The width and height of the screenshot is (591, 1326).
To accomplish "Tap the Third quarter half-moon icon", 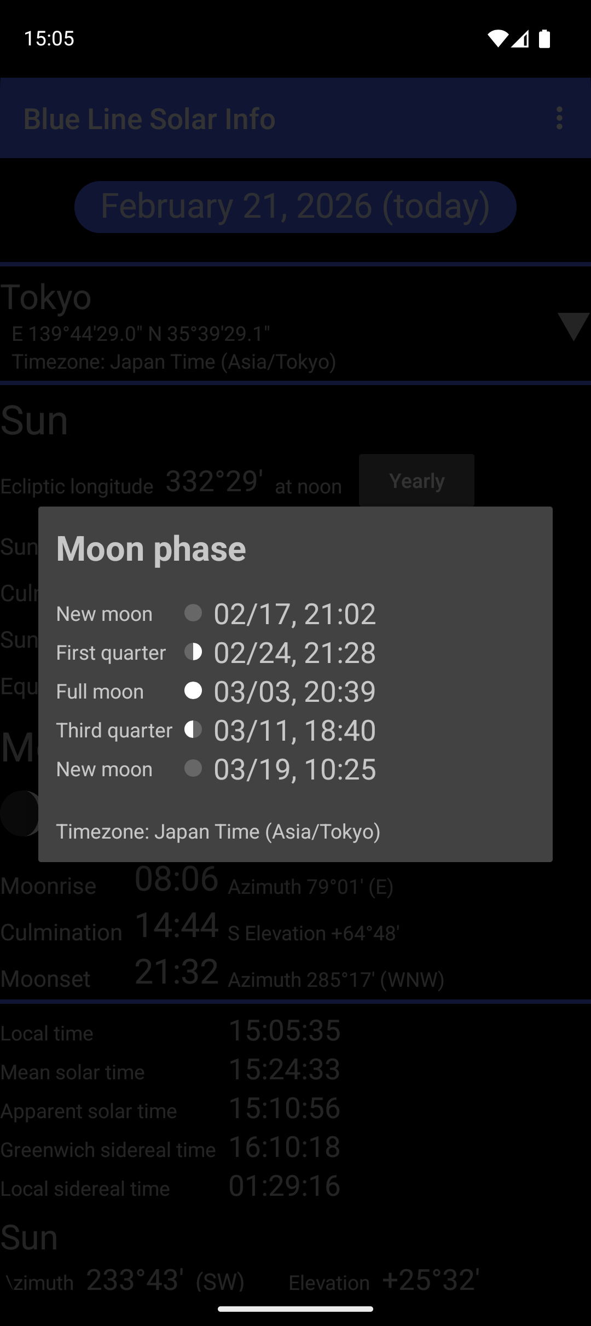I will pyautogui.click(x=193, y=729).
